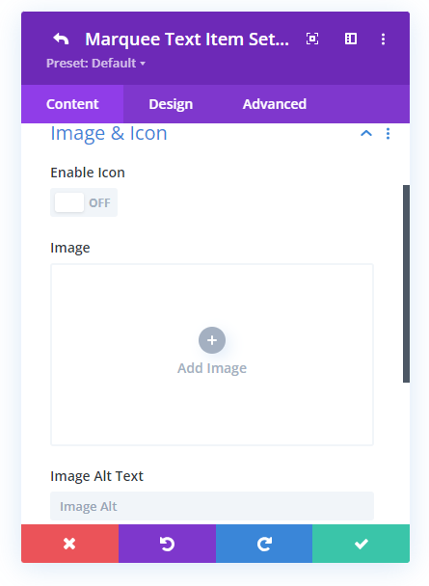Open the expand modal fullscreen icon
This screenshot has width=429, height=586.
(x=312, y=39)
